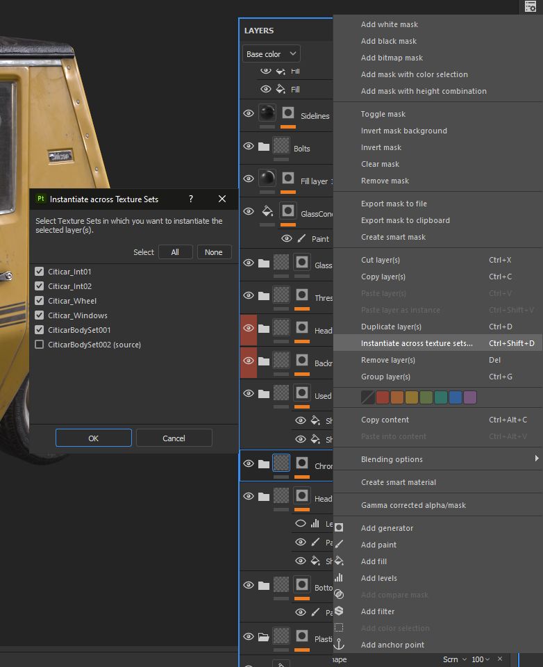Select the Bolts layer folder icon
This screenshot has height=667, width=543.
[x=264, y=147]
